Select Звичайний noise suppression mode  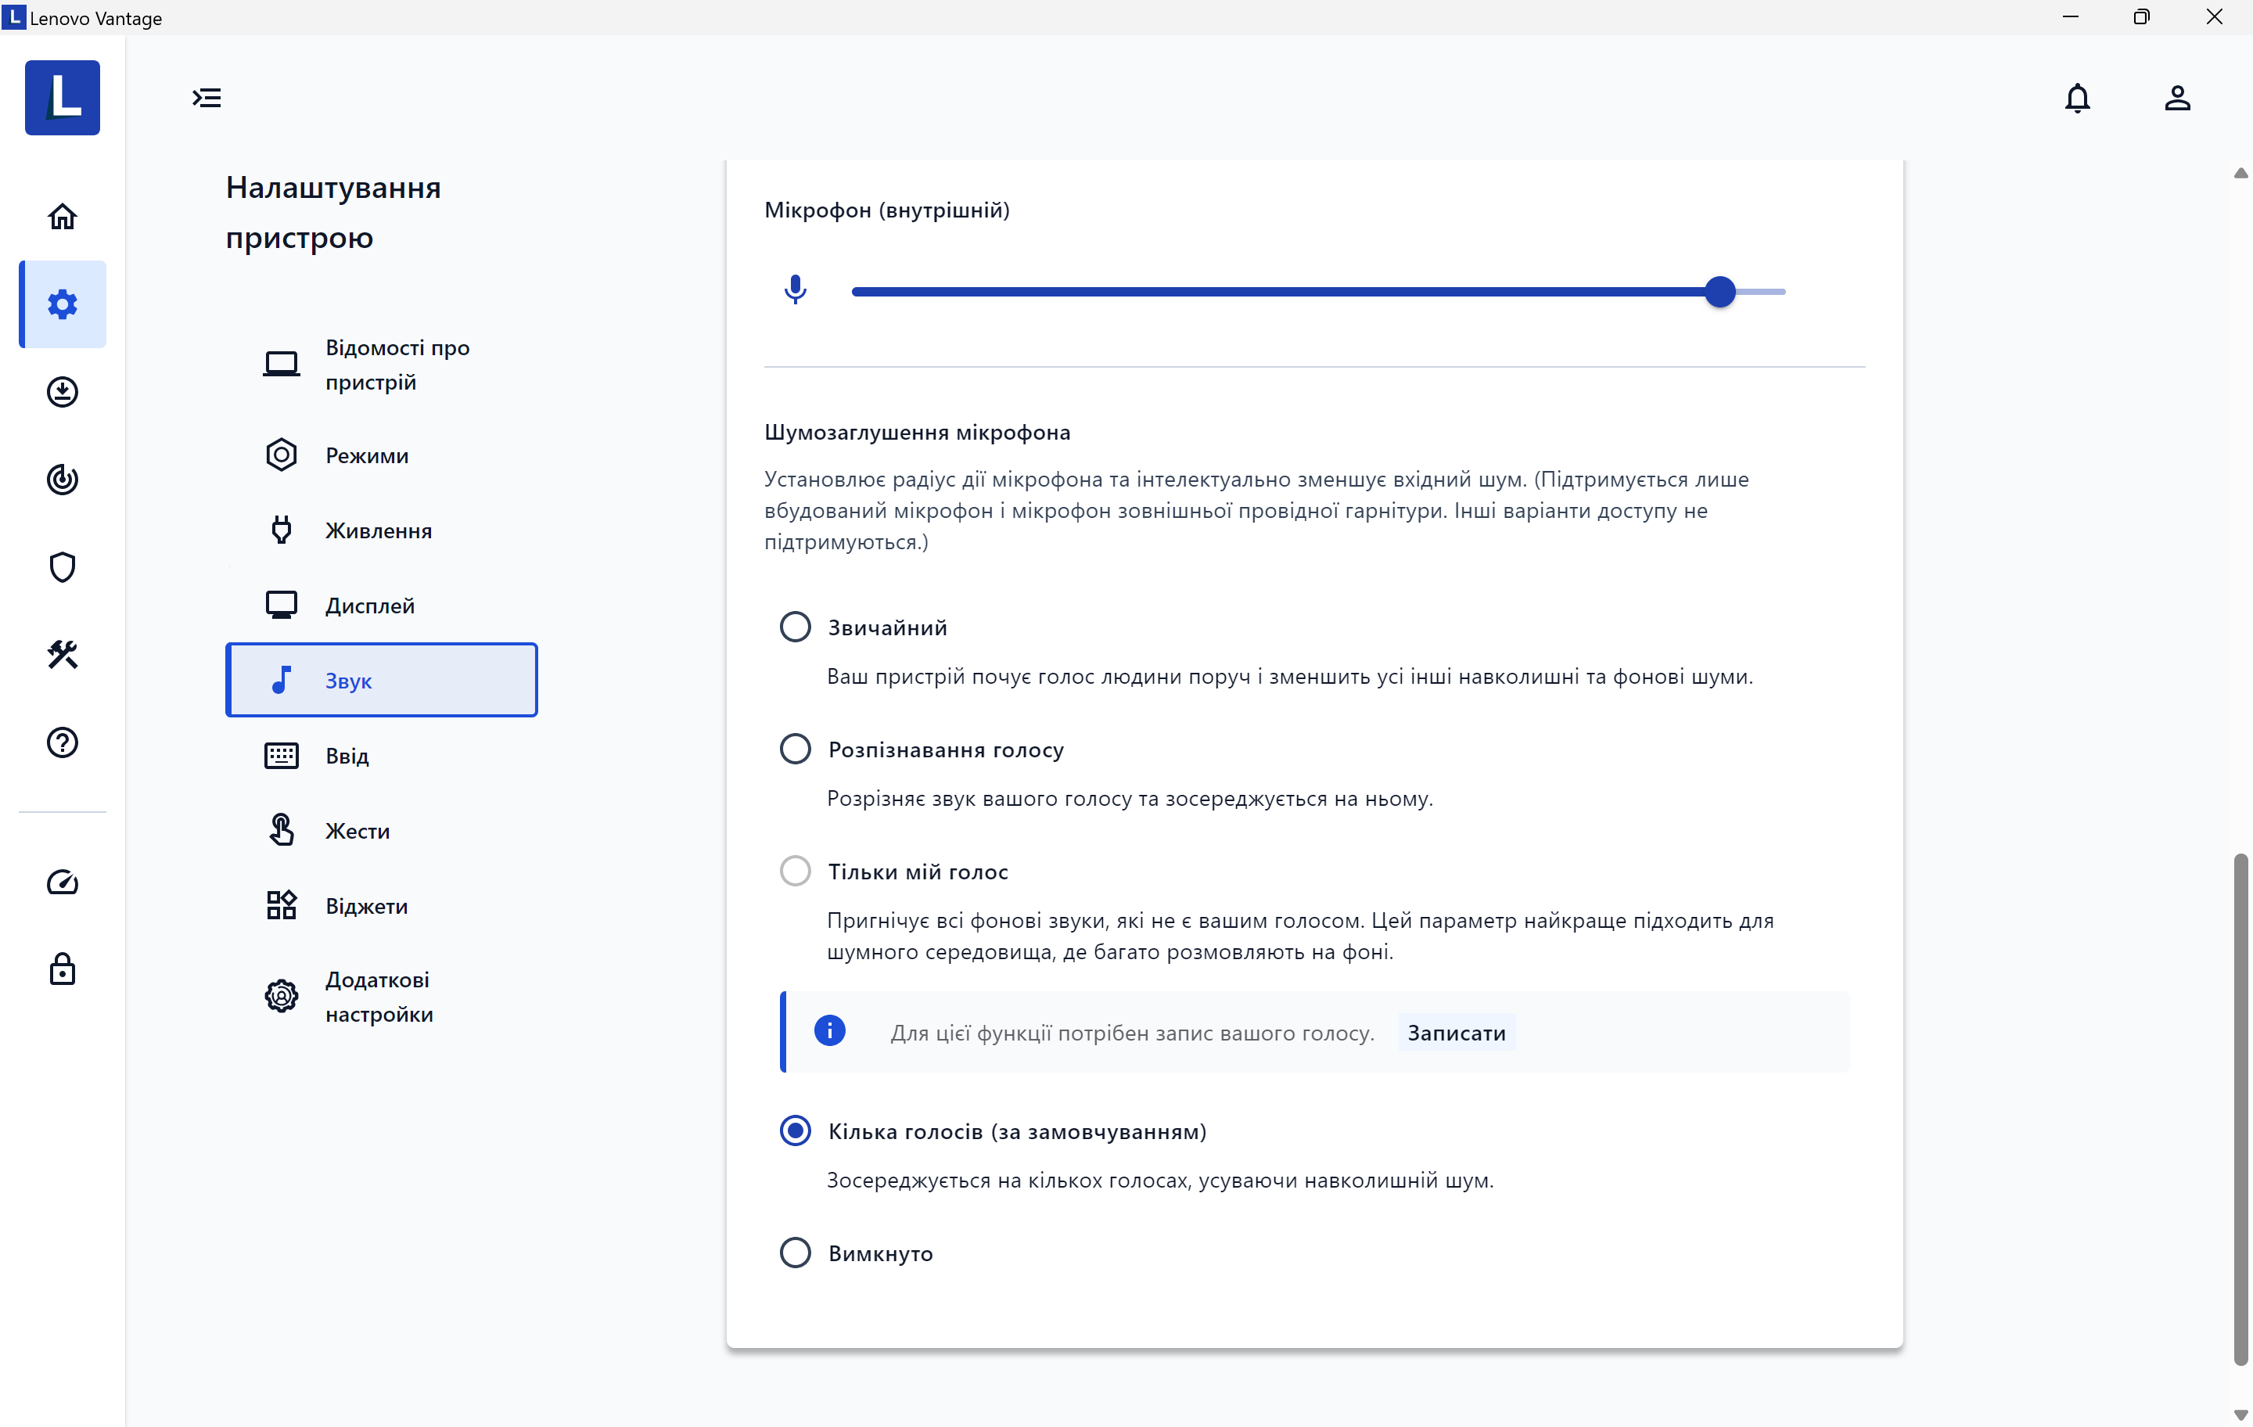(793, 627)
